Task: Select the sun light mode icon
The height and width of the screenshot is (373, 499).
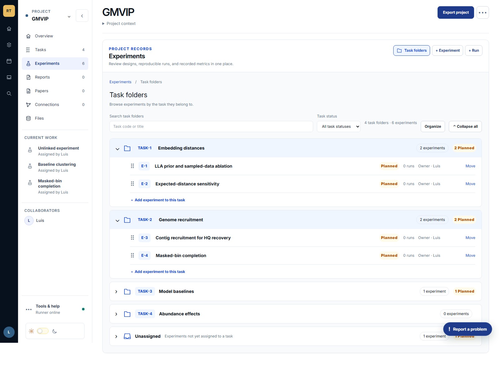Action: coord(31,331)
